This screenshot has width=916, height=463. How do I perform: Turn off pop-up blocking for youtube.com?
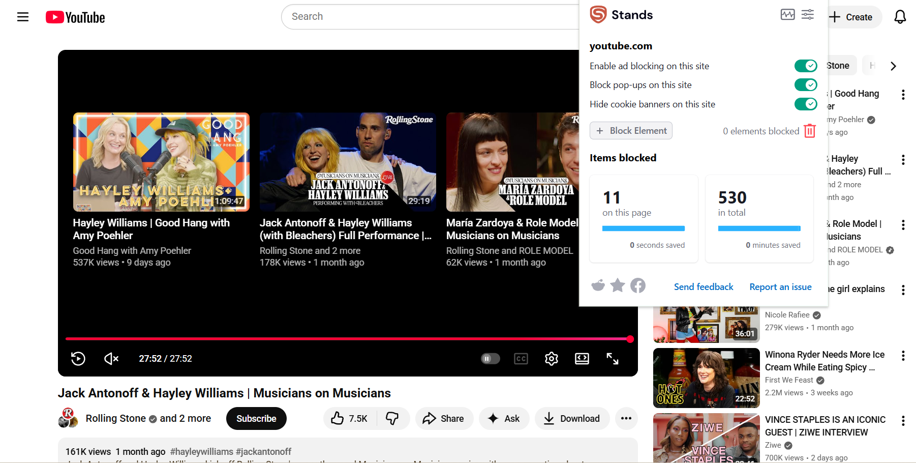point(806,84)
